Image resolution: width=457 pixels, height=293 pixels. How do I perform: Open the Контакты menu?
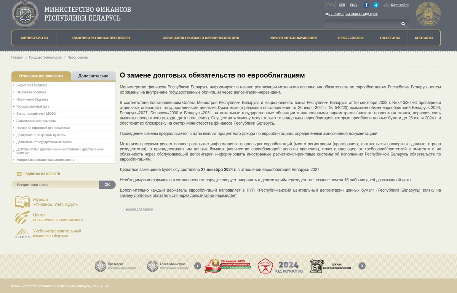point(424,38)
